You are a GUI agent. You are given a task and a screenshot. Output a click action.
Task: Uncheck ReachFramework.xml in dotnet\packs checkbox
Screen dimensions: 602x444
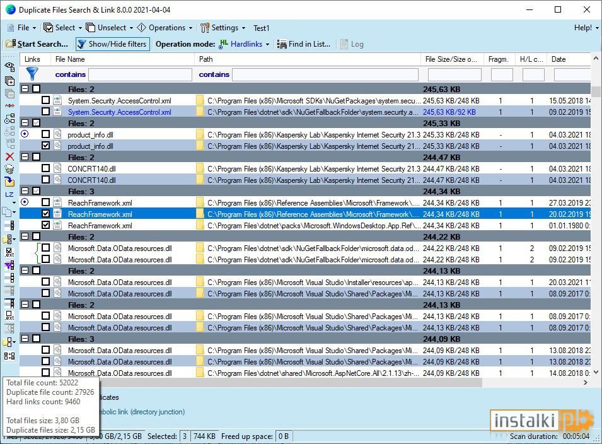[45, 225]
